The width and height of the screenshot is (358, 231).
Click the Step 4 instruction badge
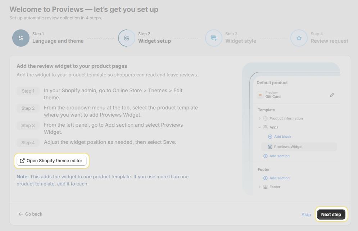(x=28, y=143)
